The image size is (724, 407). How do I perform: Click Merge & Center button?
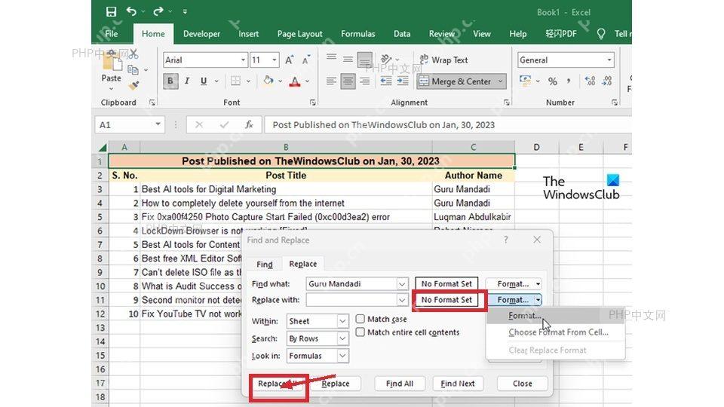456,81
